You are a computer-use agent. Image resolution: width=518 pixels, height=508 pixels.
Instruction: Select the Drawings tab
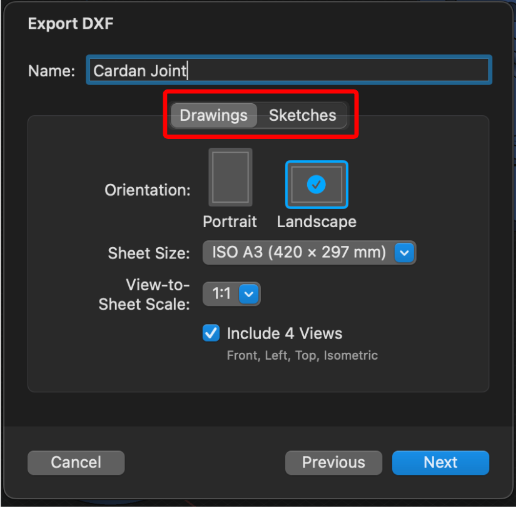point(213,115)
